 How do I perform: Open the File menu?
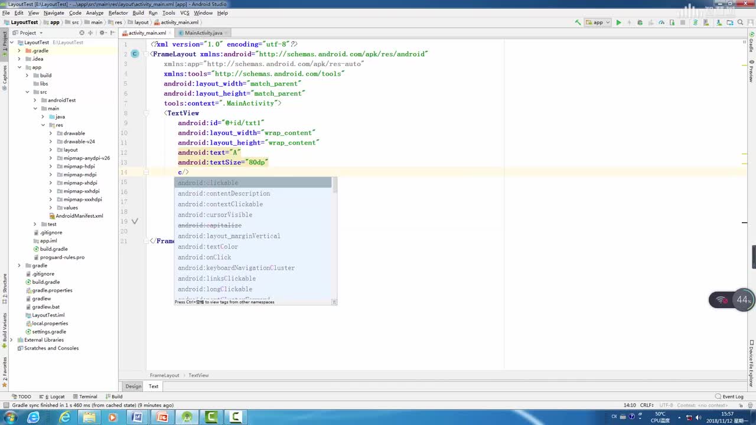[x=6, y=12]
